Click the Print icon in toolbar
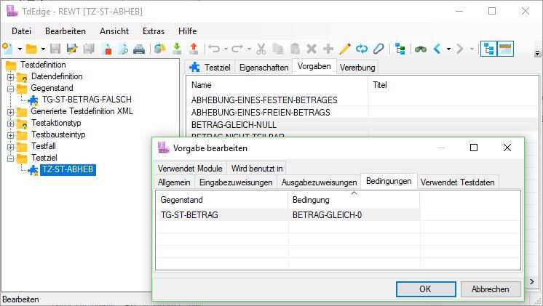Viewport: 543px width, 306px height. point(138,49)
